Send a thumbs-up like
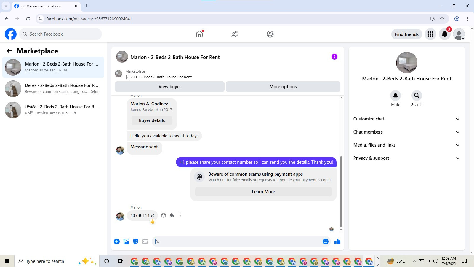Viewport: 474px width, 267px height. (x=337, y=241)
